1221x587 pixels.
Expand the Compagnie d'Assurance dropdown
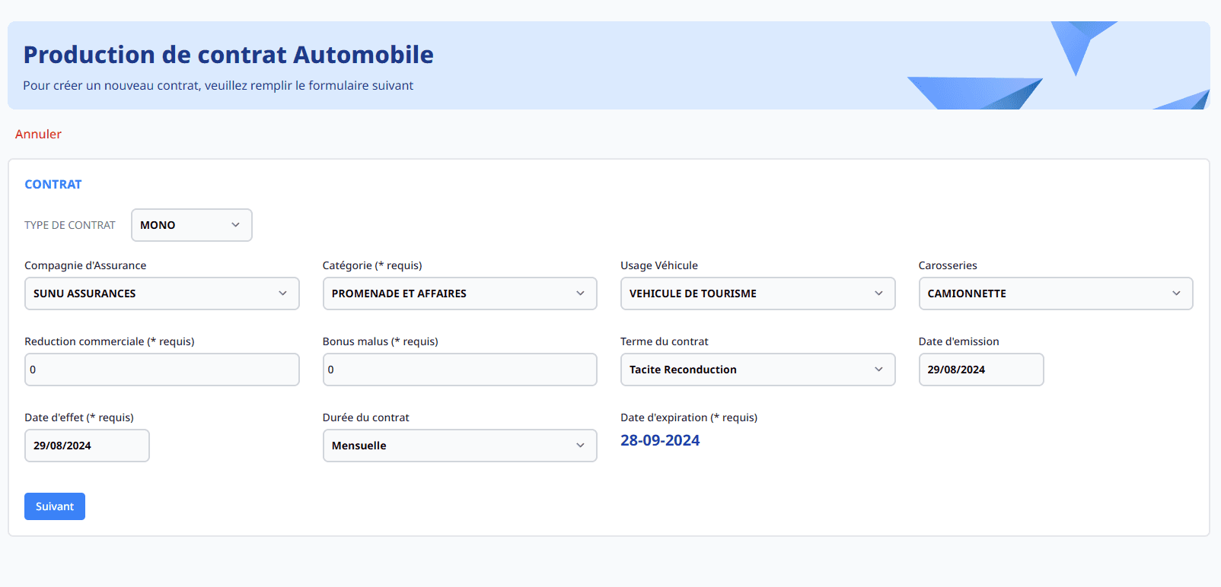[161, 293]
